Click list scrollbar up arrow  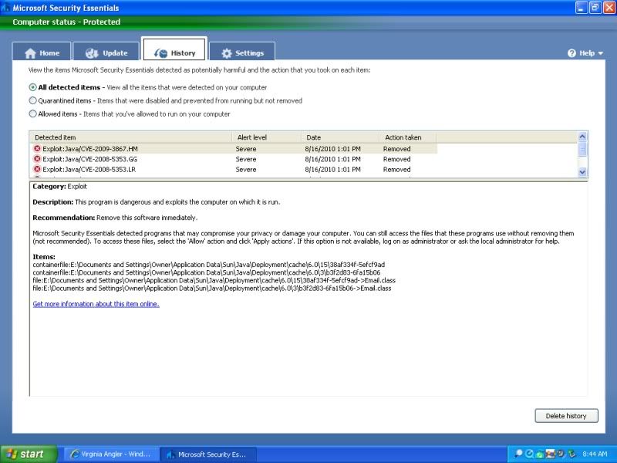click(x=582, y=137)
